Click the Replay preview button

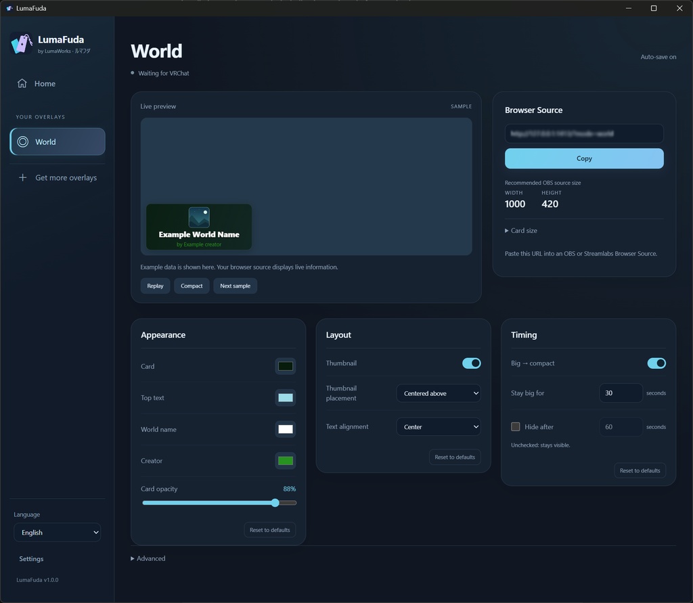pyautogui.click(x=155, y=286)
